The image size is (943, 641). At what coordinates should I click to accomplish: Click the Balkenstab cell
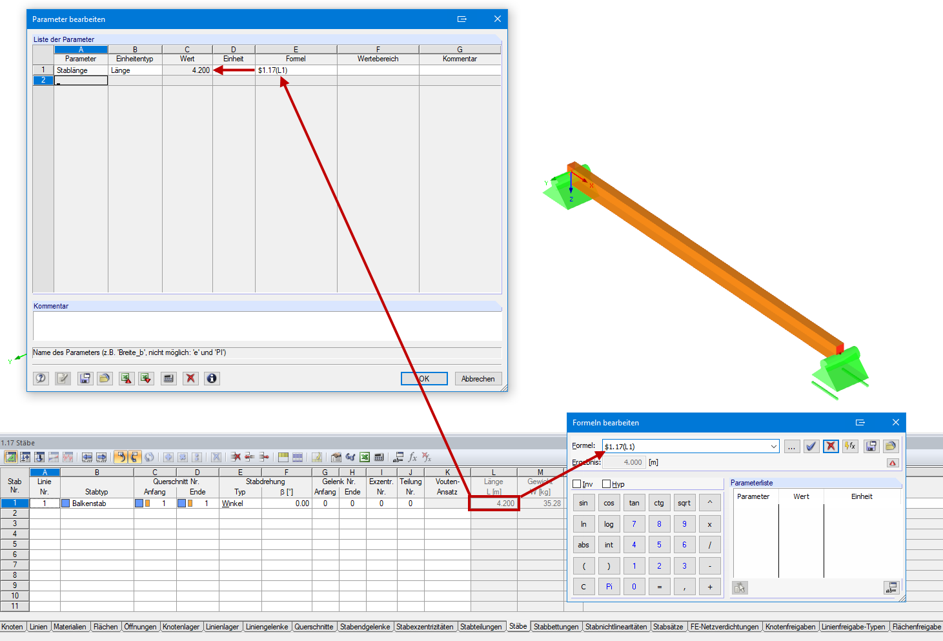pos(97,504)
